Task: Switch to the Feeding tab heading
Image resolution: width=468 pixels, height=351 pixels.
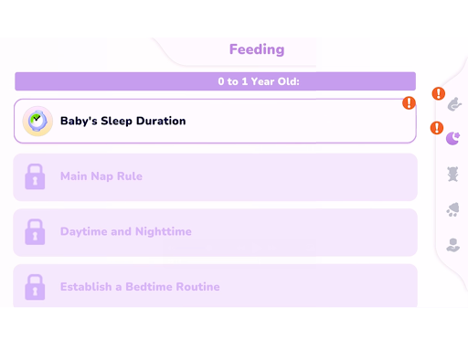Action: (257, 49)
